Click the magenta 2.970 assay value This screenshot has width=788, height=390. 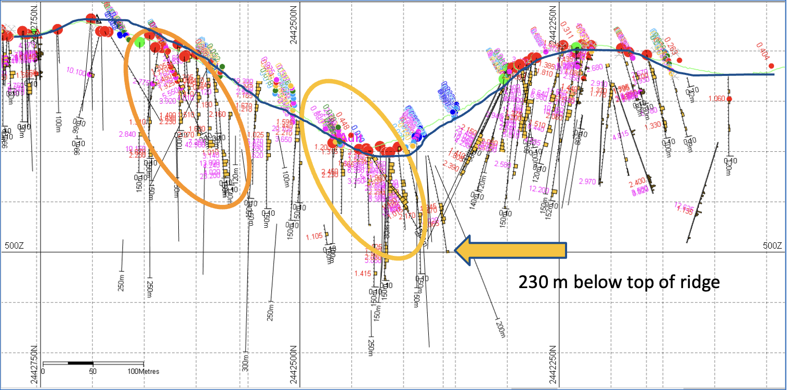[587, 181]
